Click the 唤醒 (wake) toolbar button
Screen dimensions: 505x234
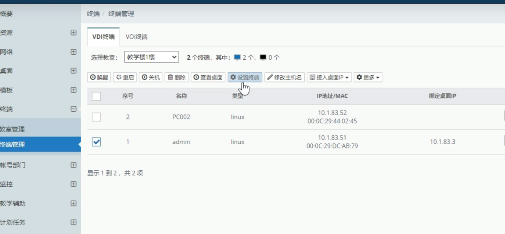(x=99, y=77)
